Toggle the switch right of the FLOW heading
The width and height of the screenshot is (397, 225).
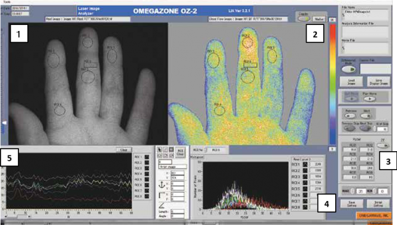tap(383, 146)
